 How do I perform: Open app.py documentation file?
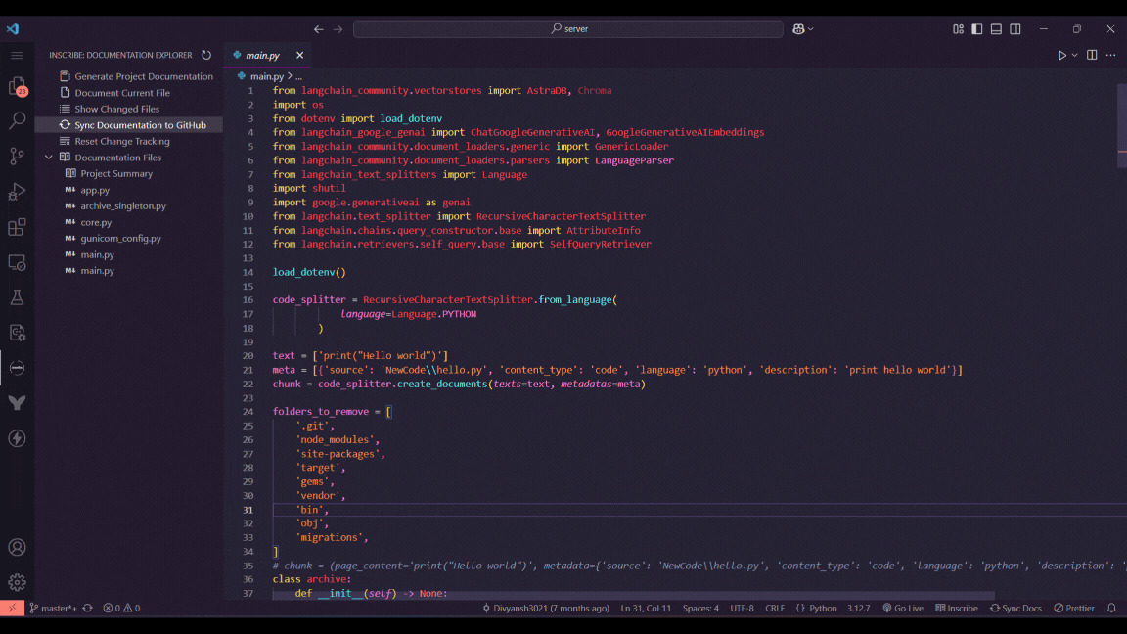(x=95, y=190)
